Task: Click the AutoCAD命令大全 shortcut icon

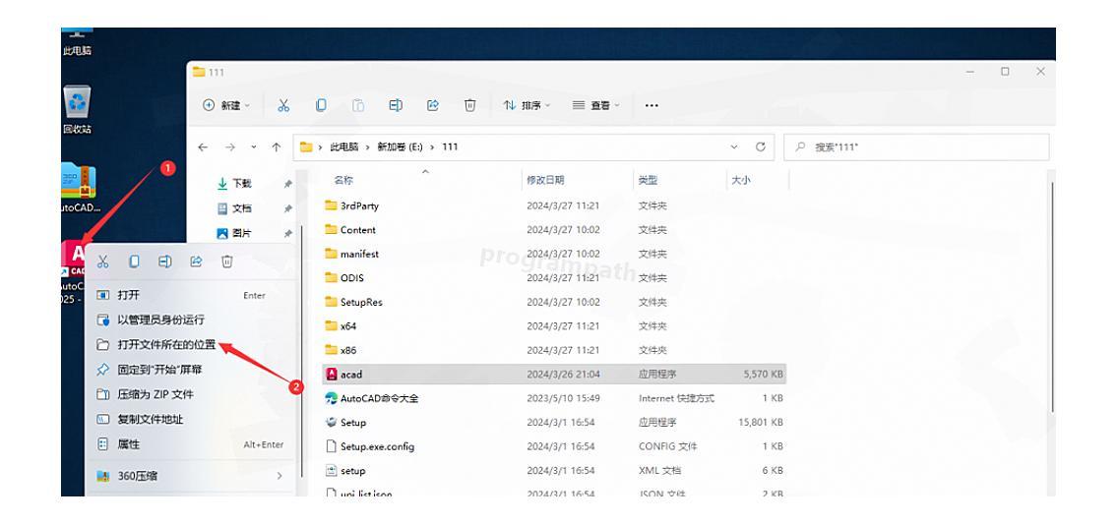Action: pos(331,398)
